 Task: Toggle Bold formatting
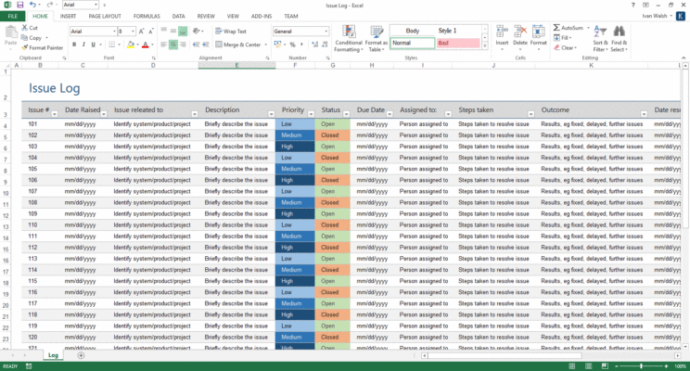[x=74, y=45]
